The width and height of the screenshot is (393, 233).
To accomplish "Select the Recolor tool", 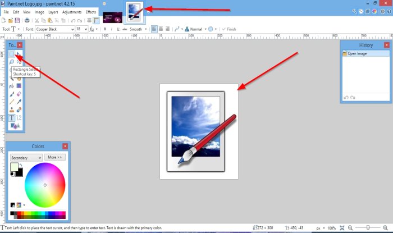I will (19, 109).
